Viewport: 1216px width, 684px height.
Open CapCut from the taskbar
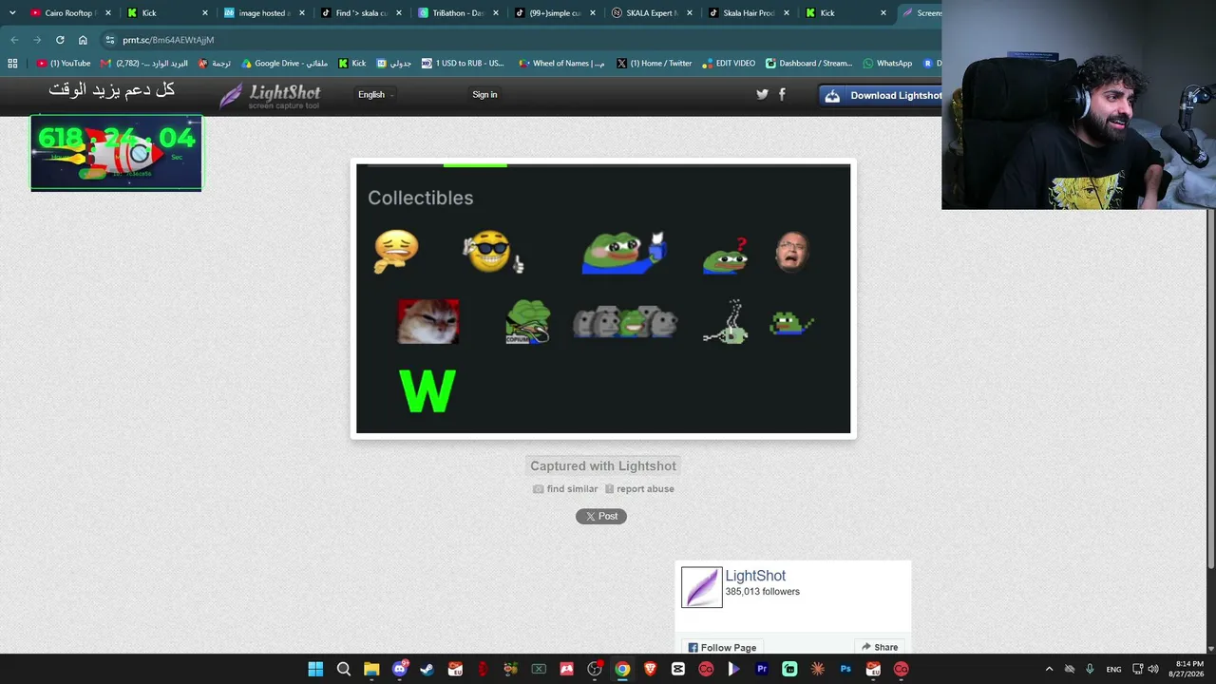point(678,669)
